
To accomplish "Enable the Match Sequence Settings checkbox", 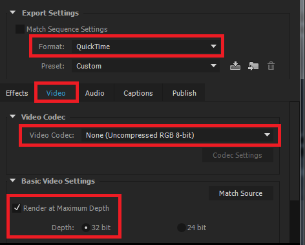I will (x=20, y=29).
